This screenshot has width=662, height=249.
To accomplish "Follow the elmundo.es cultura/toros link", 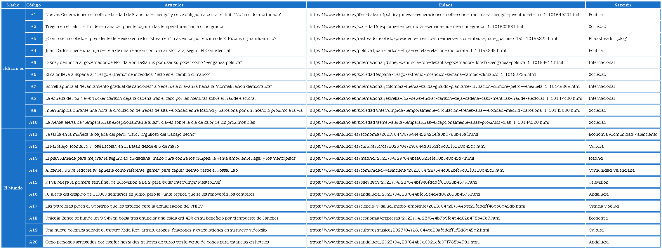I will (x=397, y=146).
